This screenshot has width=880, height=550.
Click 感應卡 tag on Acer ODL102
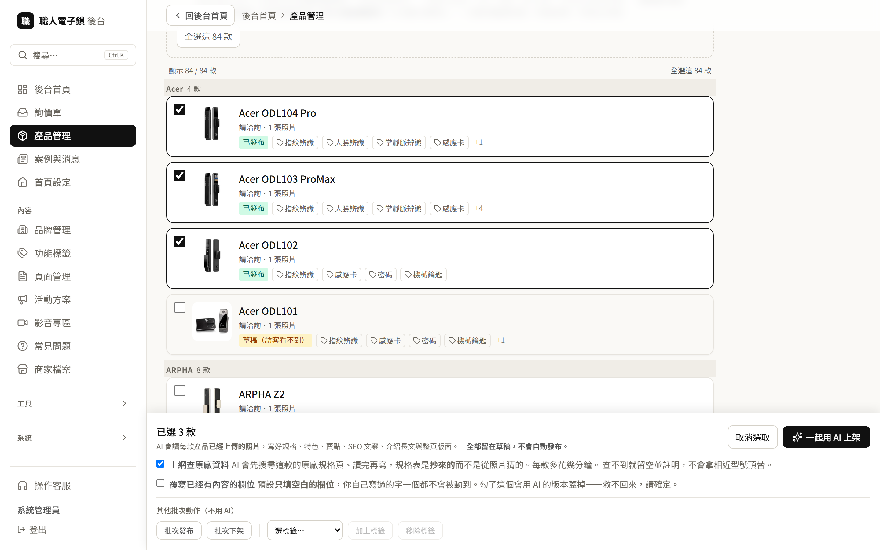click(341, 275)
